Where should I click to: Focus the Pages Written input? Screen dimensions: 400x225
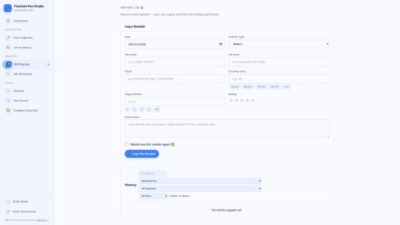coord(175,101)
